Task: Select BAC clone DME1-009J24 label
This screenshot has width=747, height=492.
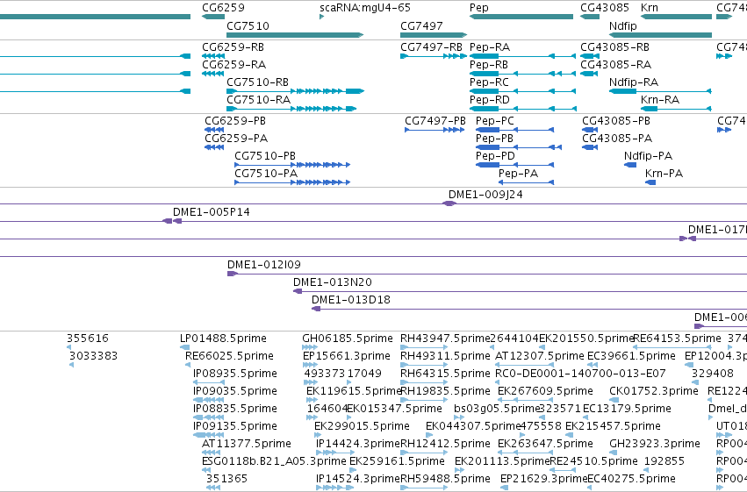Action: click(x=485, y=195)
